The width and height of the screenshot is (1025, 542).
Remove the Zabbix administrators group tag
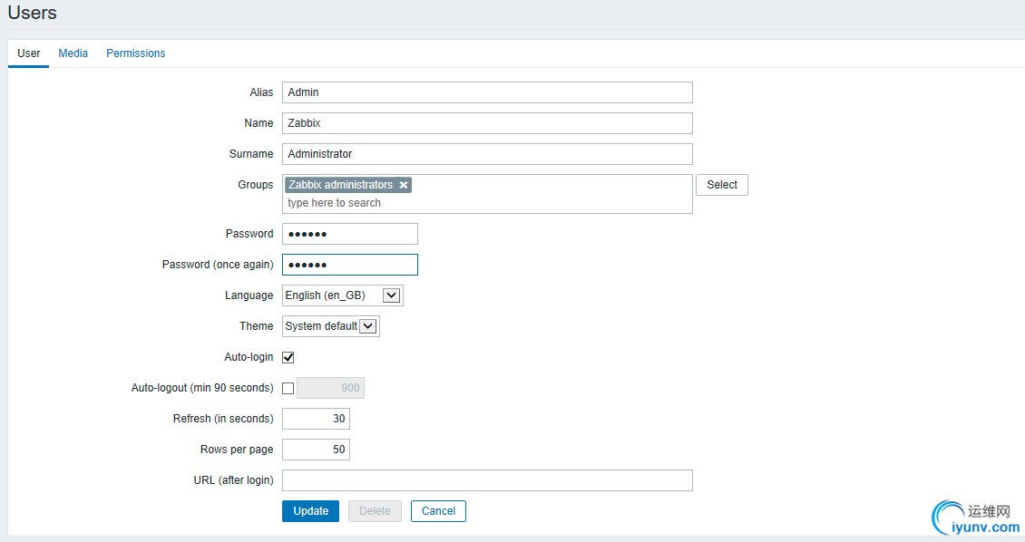pos(404,185)
